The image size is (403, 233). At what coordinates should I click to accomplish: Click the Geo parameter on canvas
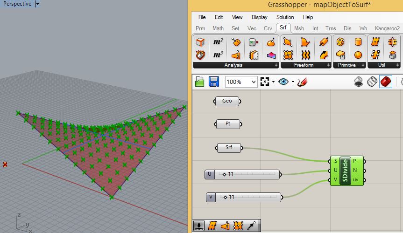227,101
